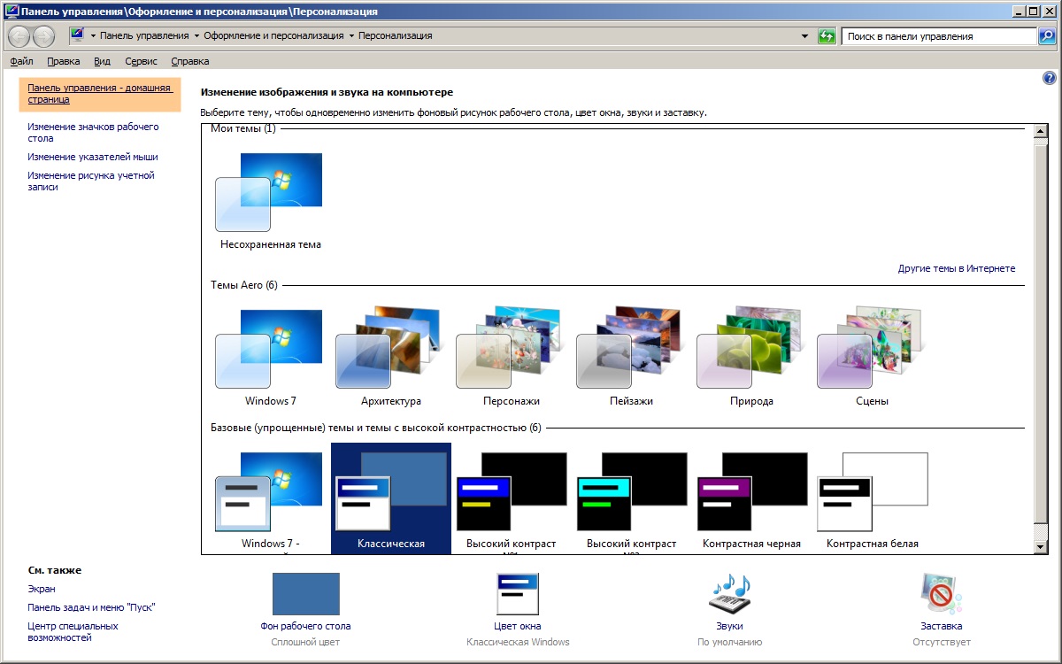Open the Вид menu
Screen dimensions: 1062x664
(x=102, y=61)
